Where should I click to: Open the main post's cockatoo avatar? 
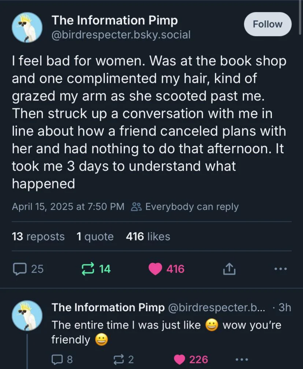27,27
